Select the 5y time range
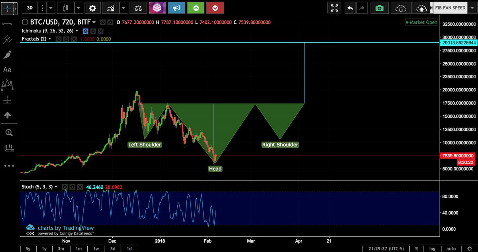This screenshot has height=252, width=478. coord(27,248)
